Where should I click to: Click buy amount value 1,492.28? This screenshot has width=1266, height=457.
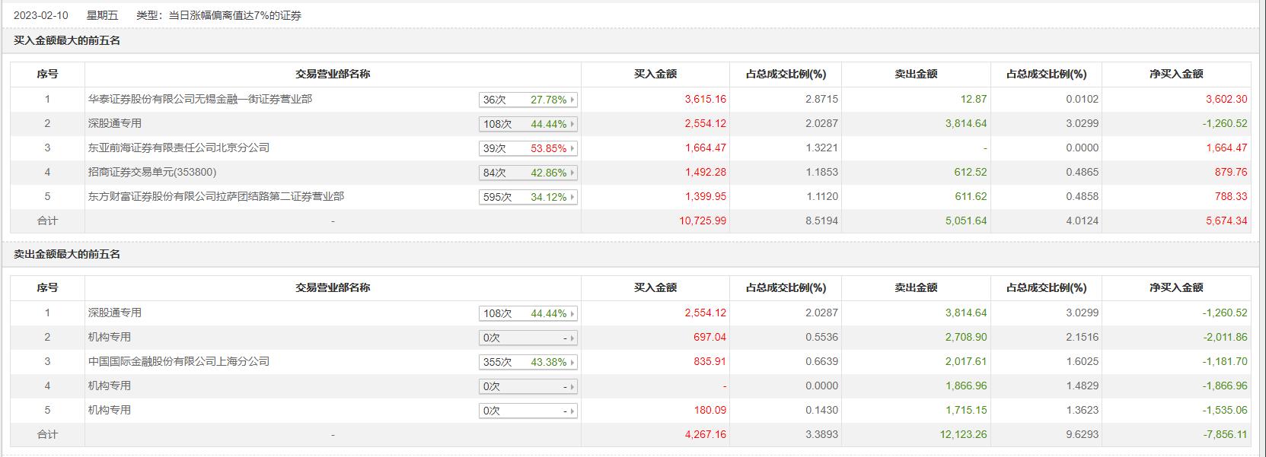[x=706, y=172]
